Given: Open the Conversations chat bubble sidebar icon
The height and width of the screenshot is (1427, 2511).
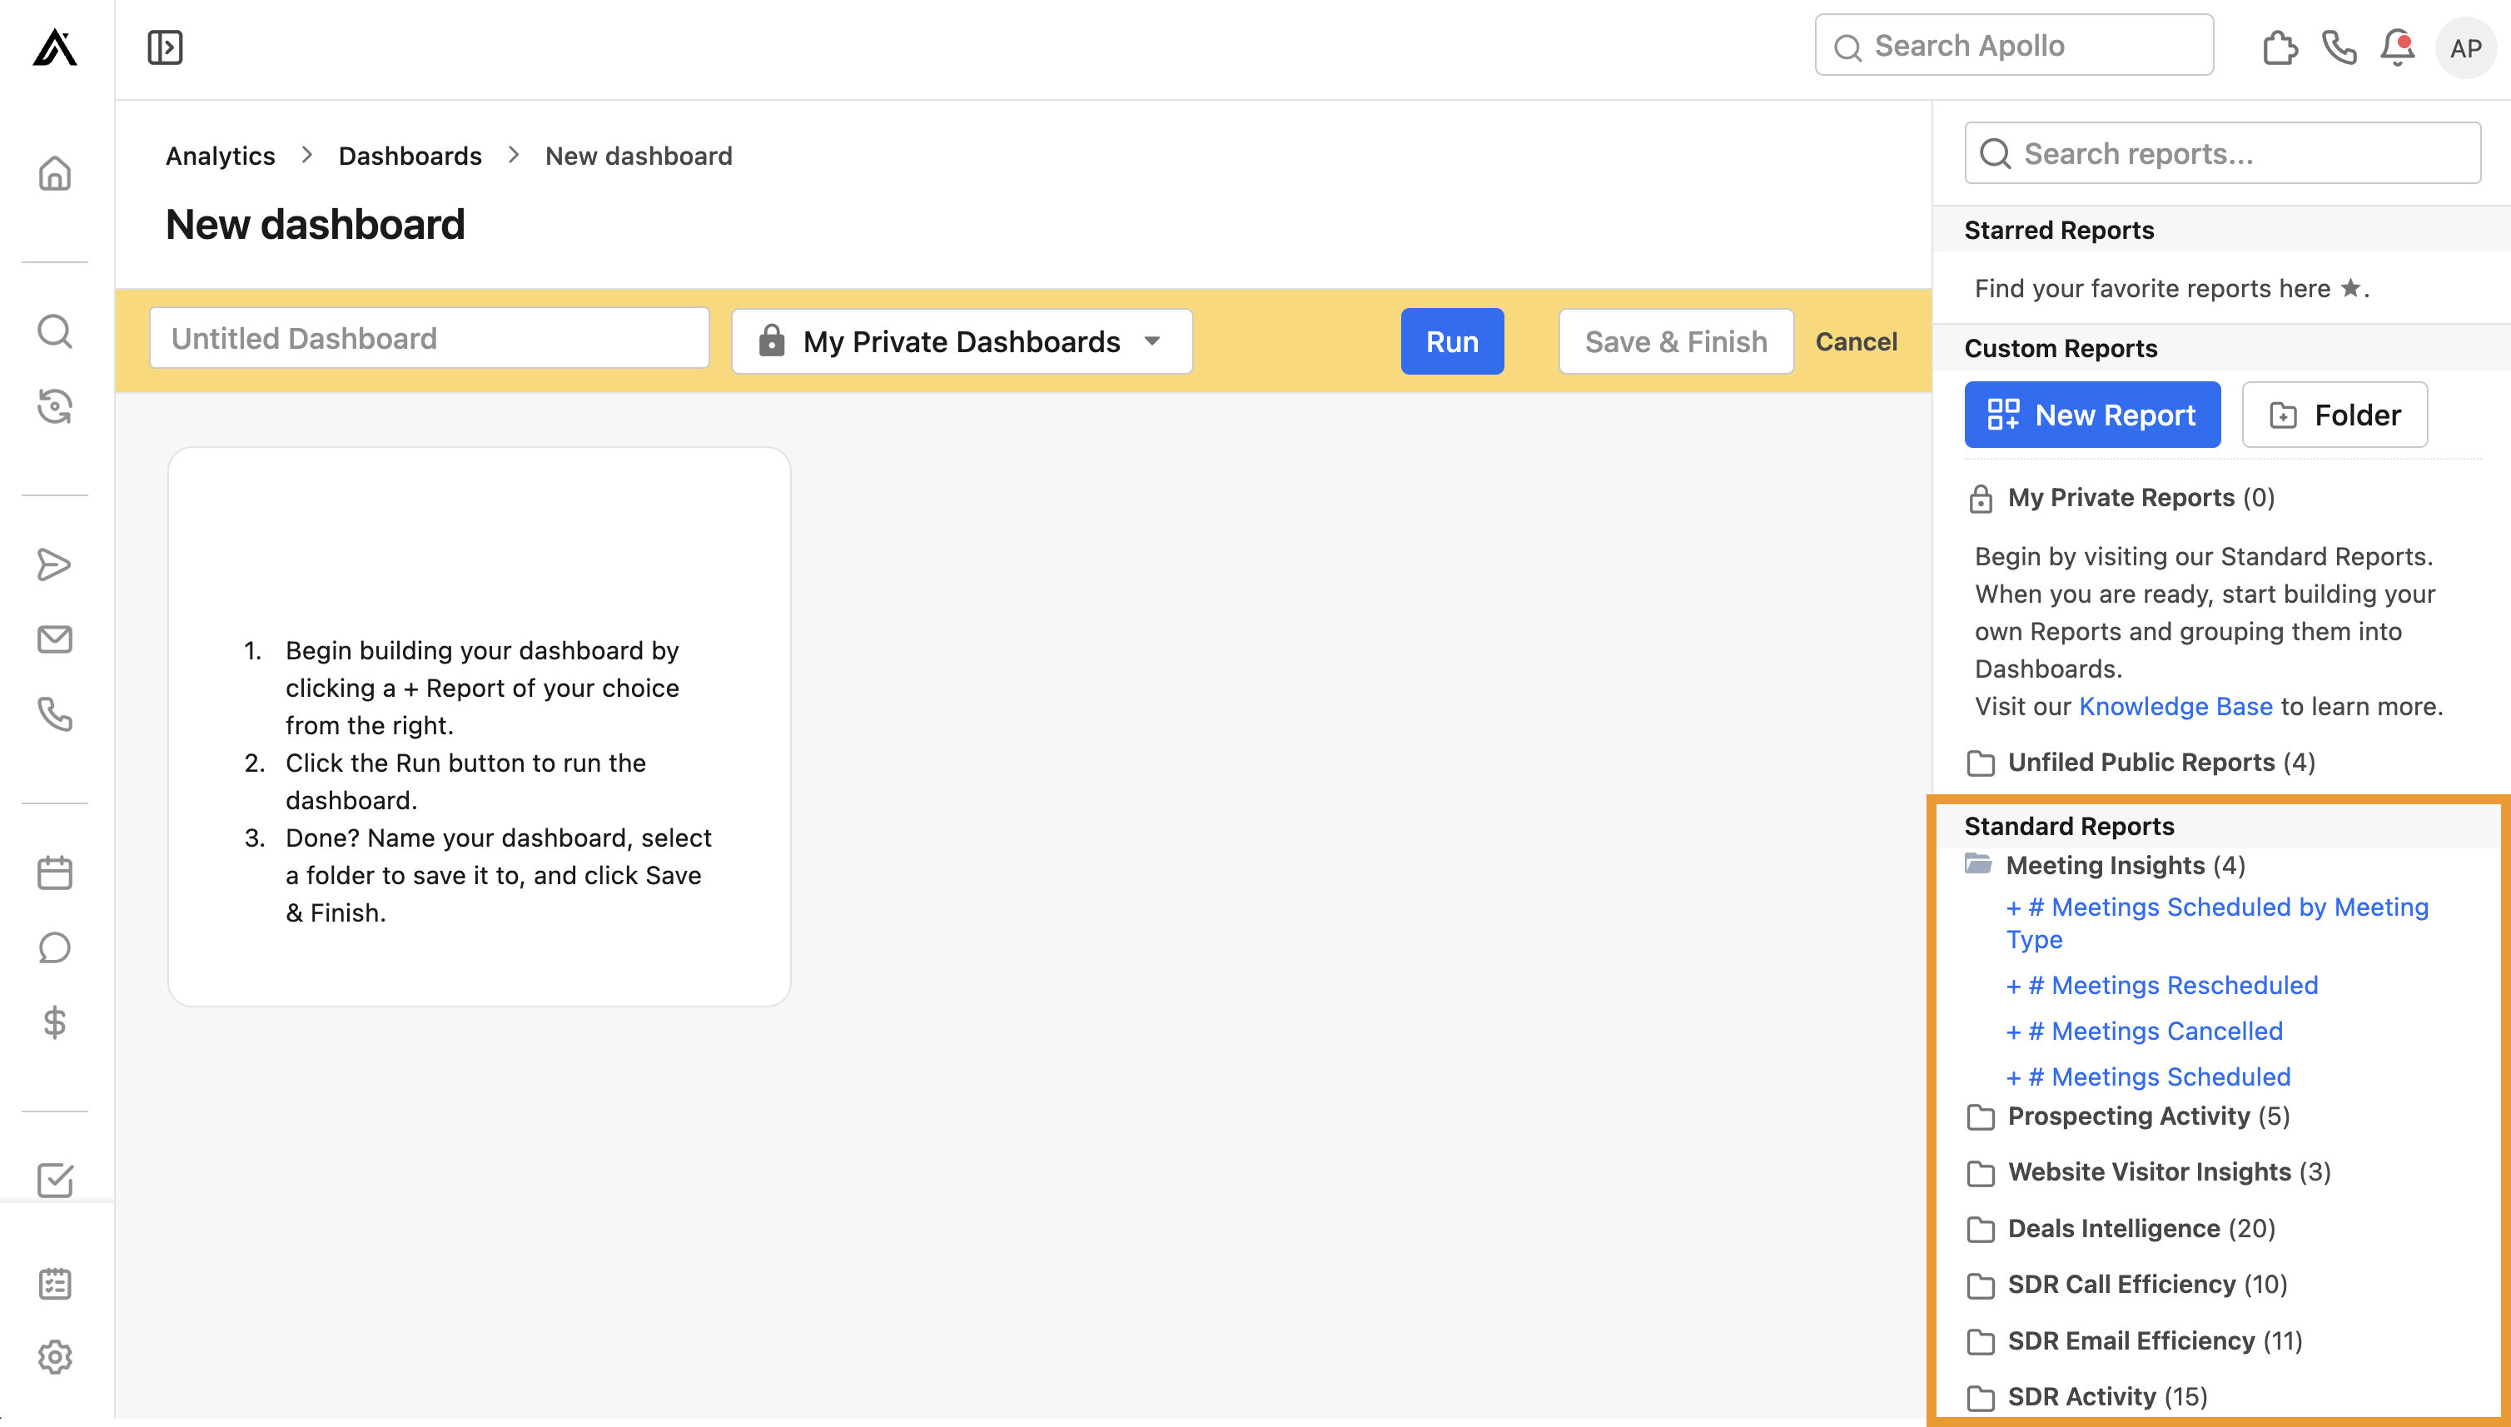Looking at the screenshot, I should pos(55,947).
